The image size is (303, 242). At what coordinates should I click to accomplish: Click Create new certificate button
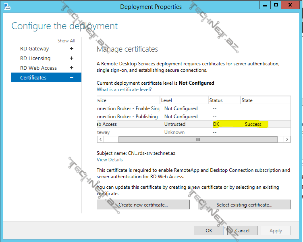[x=143, y=205]
